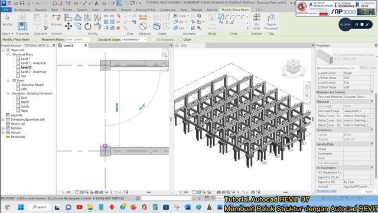Click the taskbar Search box

(40, 207)
